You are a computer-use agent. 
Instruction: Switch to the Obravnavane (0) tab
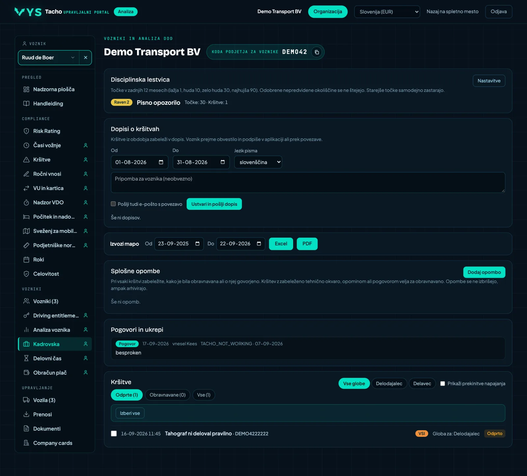click(168, 395)
